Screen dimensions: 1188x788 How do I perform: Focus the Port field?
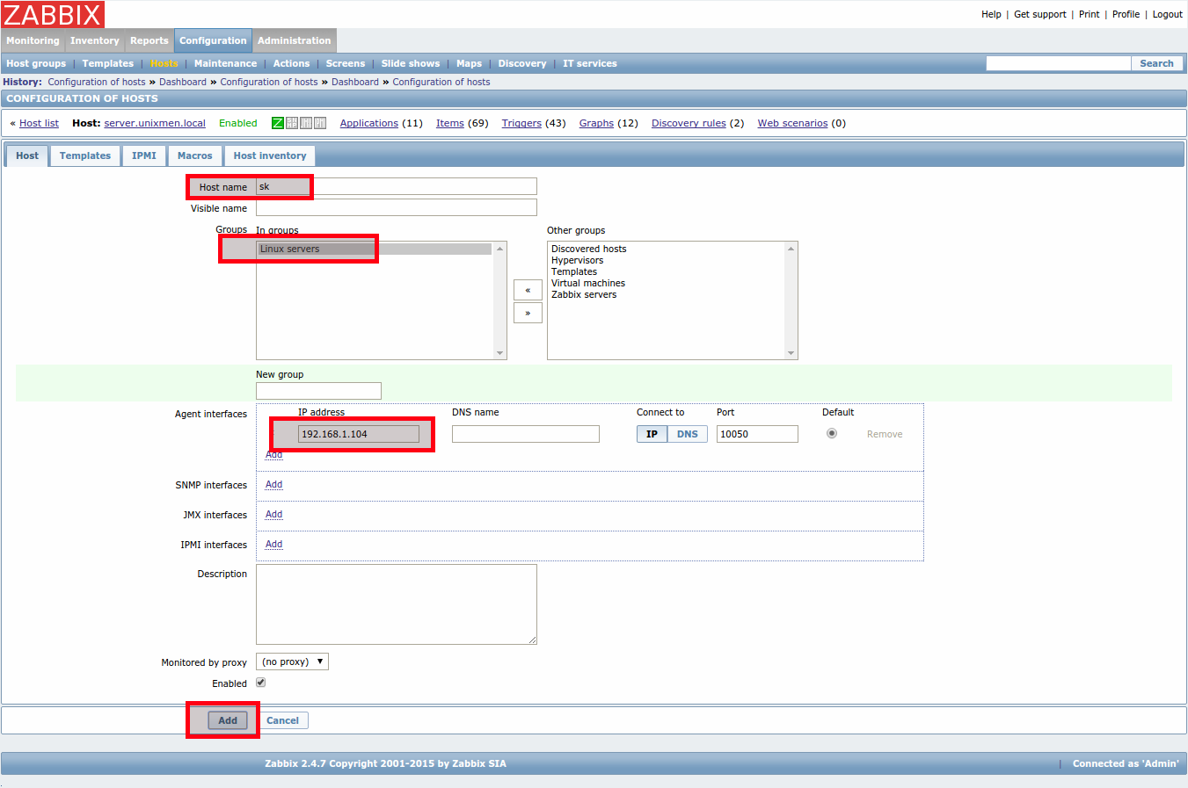coord(757,434)
